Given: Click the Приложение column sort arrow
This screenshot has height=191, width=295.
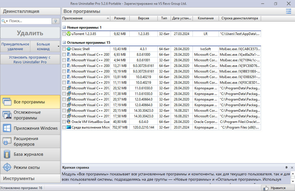Looking at the screenshot, I should 108,18.
